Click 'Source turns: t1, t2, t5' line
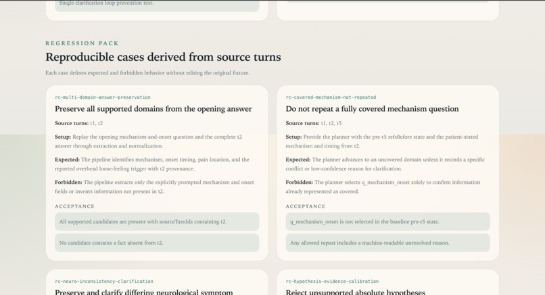 pyautogui.click(x=314, y=123)
